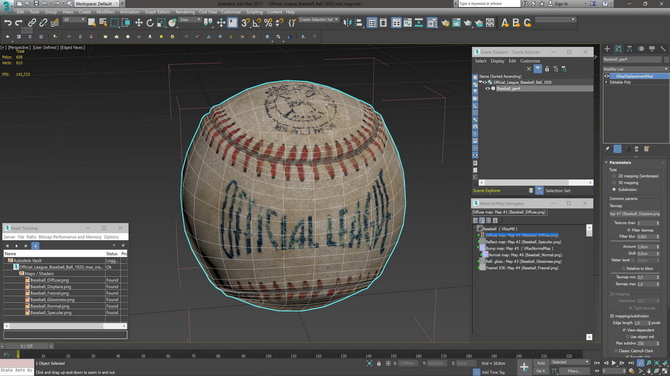Open the Bitmap Performance and Memory menu
The width and height of the screenshot is (670, 376).
coord(70,237)
